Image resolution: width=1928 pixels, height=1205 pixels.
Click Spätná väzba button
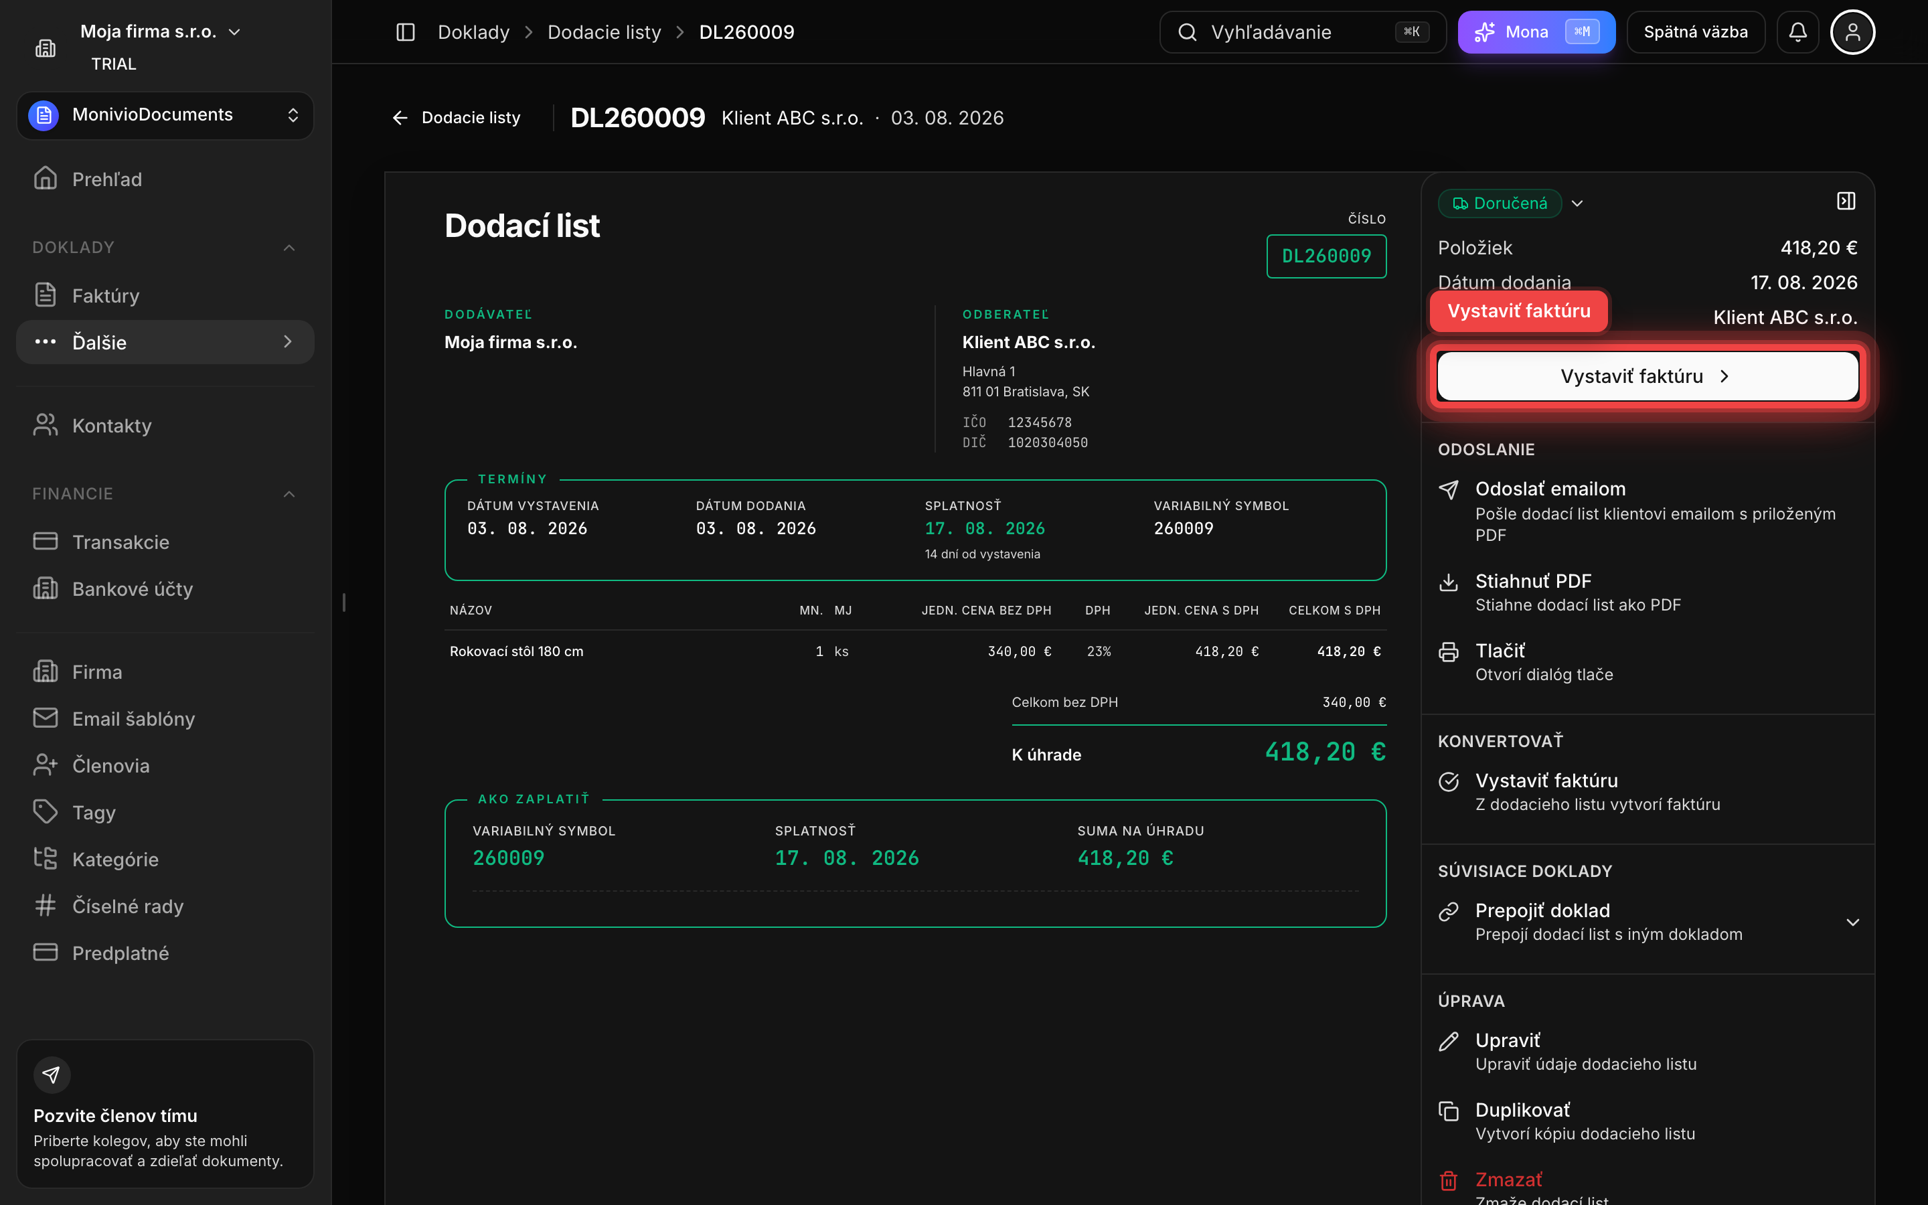(1695, 32)
